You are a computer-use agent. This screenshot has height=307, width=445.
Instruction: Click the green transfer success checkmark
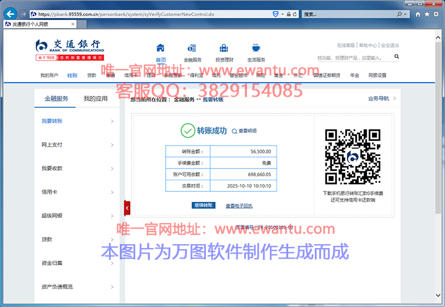point(187,131)
